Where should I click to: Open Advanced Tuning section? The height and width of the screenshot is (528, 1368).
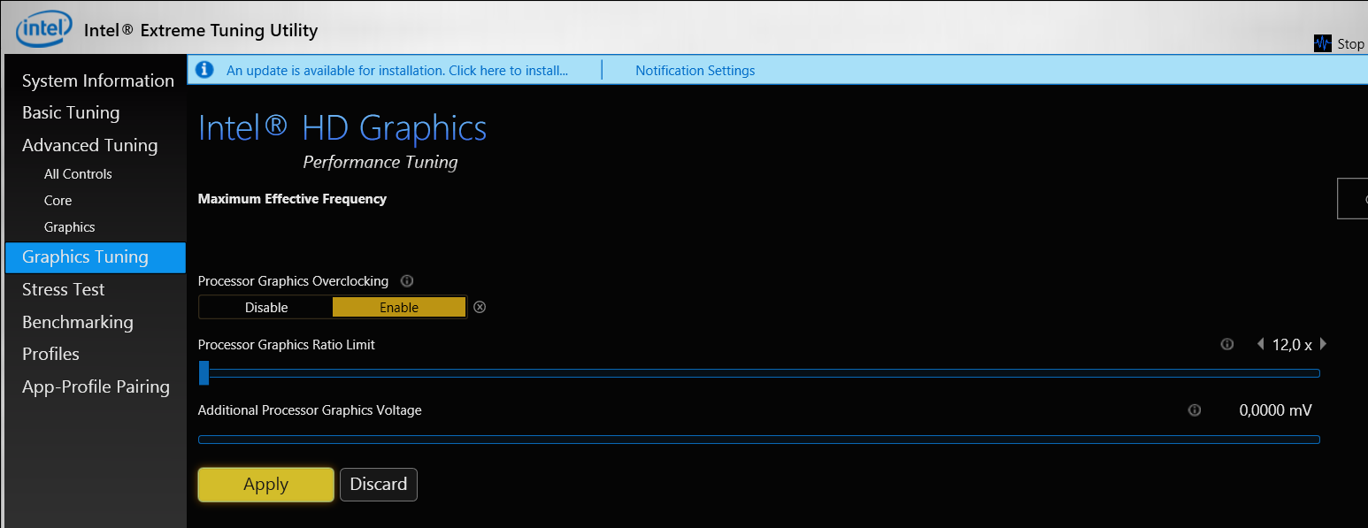pos(89,145)
